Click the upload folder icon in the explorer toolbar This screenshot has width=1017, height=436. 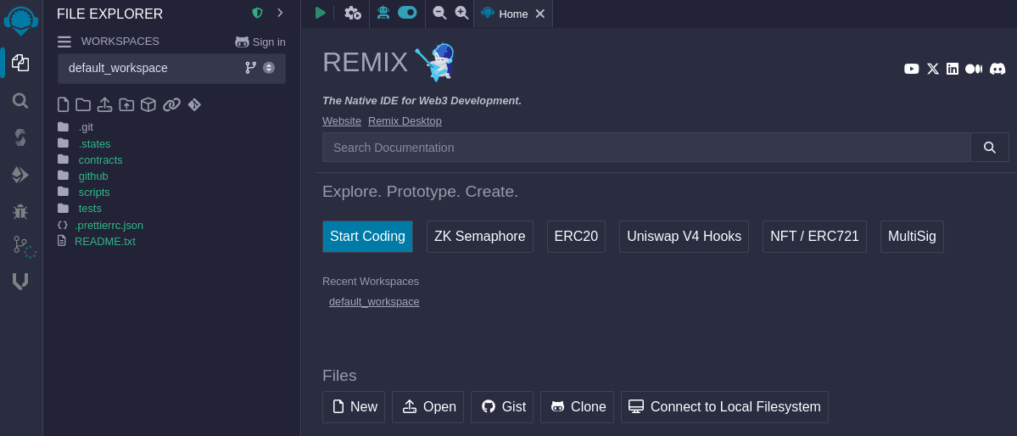pos(126,104)
